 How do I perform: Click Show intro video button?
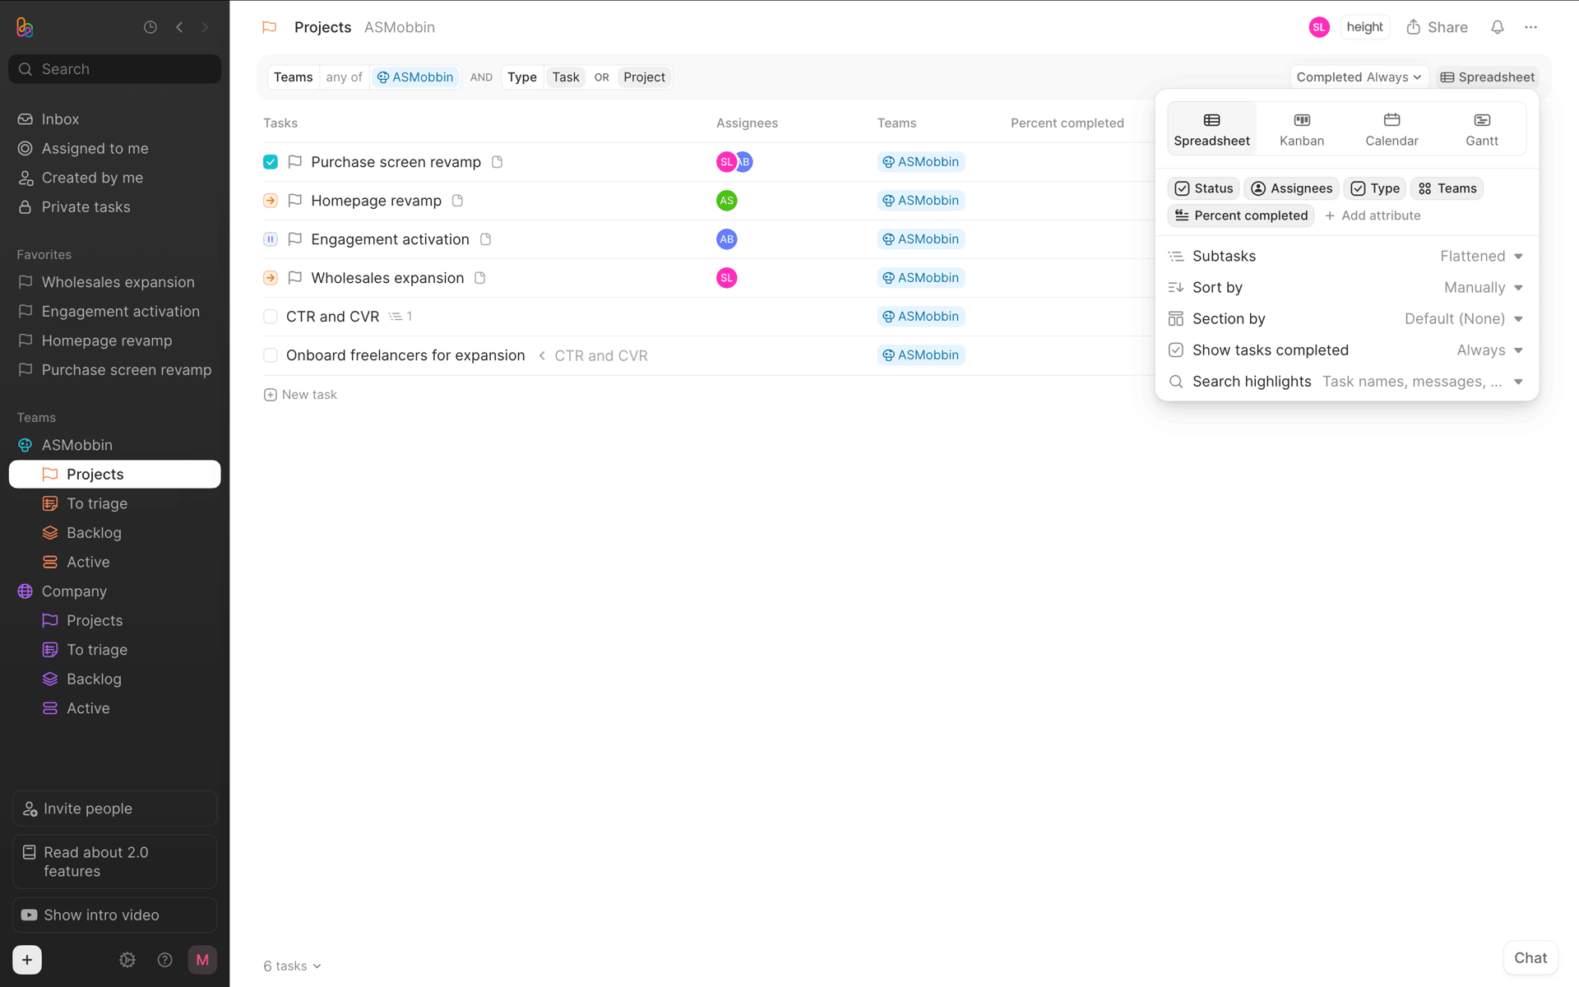point(114,915)
